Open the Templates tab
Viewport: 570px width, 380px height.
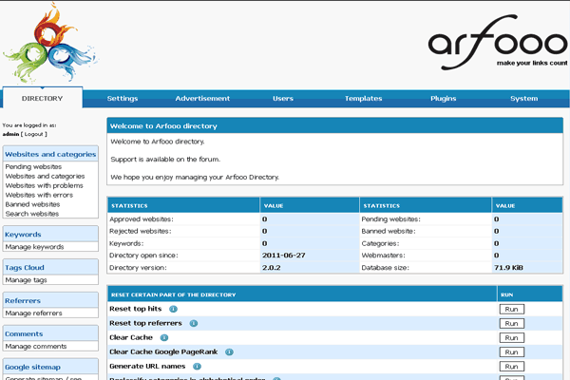(363, 99)
